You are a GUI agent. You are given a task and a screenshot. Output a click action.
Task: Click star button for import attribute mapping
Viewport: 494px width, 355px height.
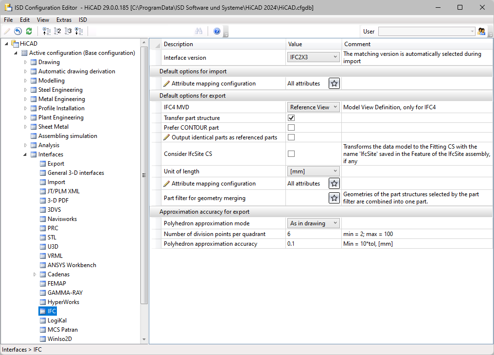(x=334, y=84)
